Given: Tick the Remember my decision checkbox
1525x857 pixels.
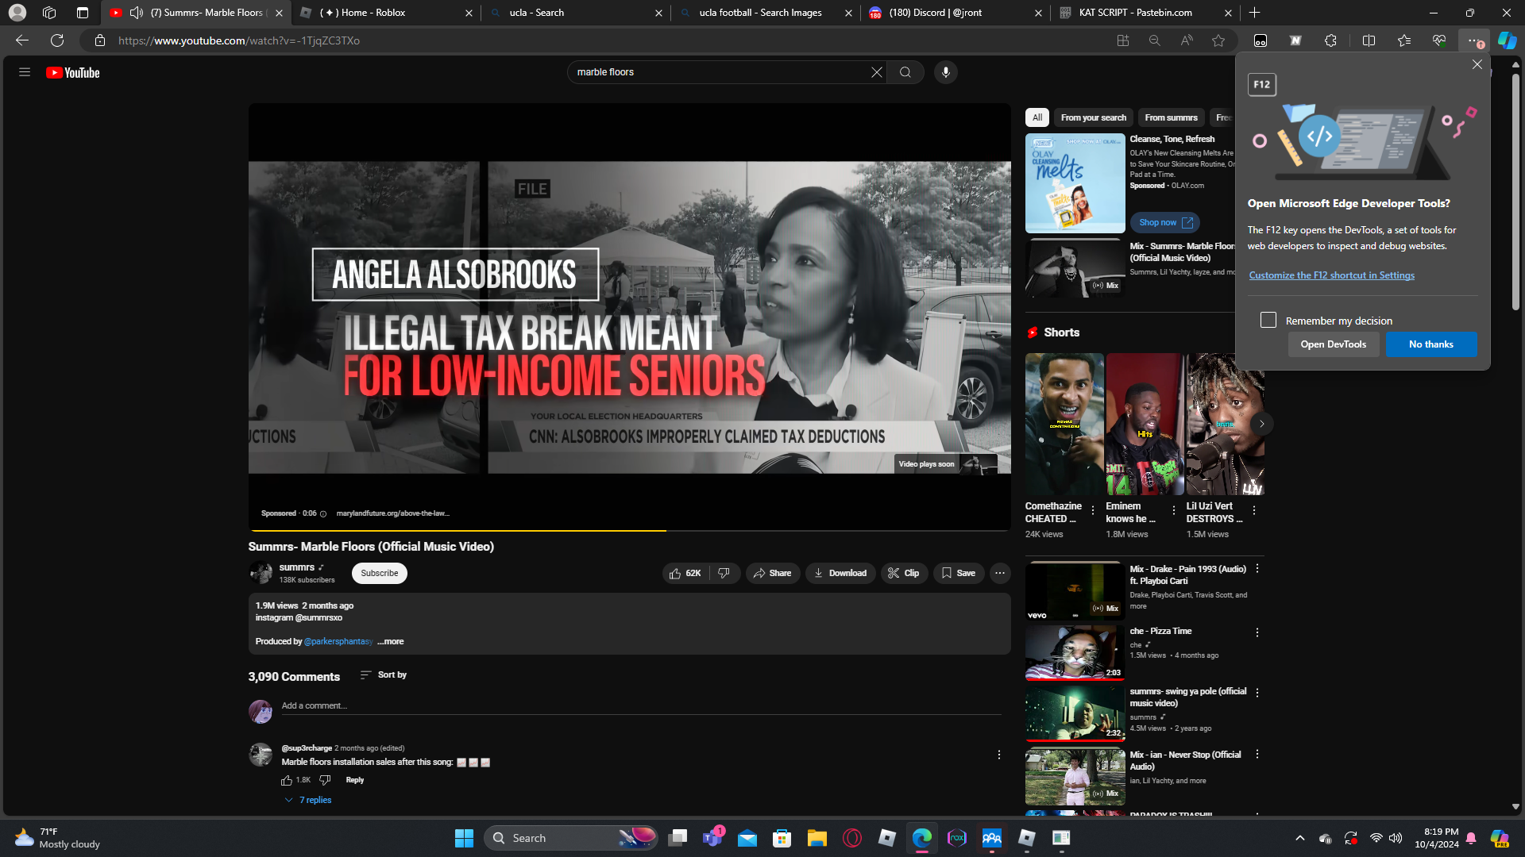Looking at the screenshot, I should [x=1268, y=320].
